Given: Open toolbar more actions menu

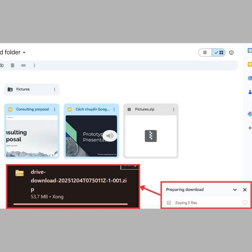Looking at the screenshot, I should click(x=34, y=66).
